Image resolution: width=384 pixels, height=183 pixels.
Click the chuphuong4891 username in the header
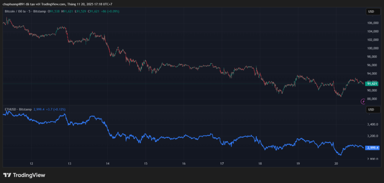(13, 4)
